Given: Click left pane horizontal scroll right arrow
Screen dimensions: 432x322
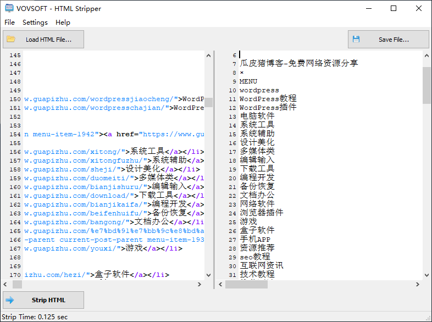Looking at the screenshot, I should pyautogui.click(x=200, y=284).
